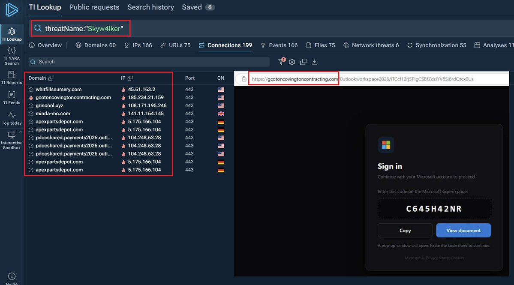Select IP 185.234.21.159
This screenshot has width=514, height=285.
tap(146, 98)
